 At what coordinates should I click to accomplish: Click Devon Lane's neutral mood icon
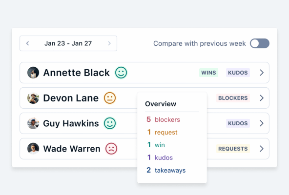click(x=110, y=98)
